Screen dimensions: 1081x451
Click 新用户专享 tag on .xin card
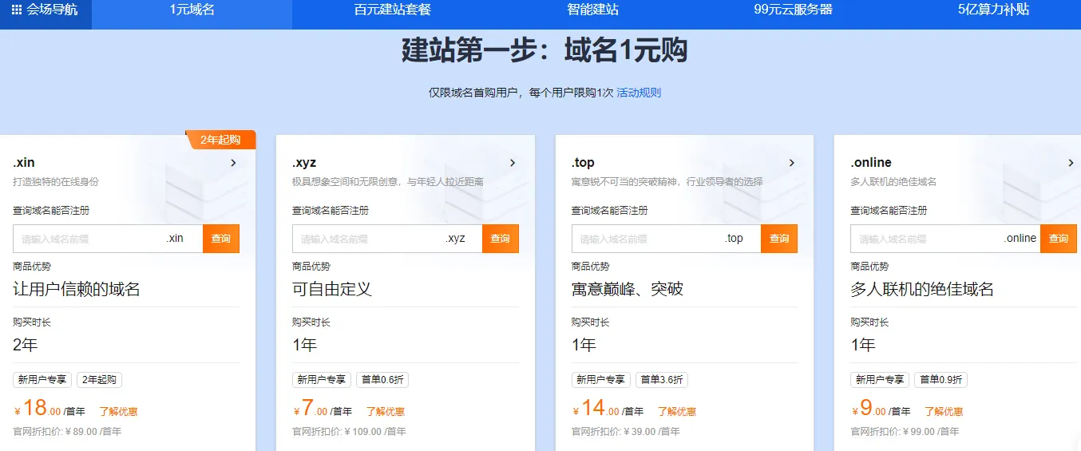pos(42,380)
